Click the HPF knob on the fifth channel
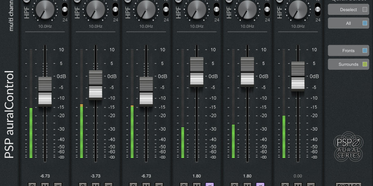This screenshot has width=373, height=186. pos(247,10)
